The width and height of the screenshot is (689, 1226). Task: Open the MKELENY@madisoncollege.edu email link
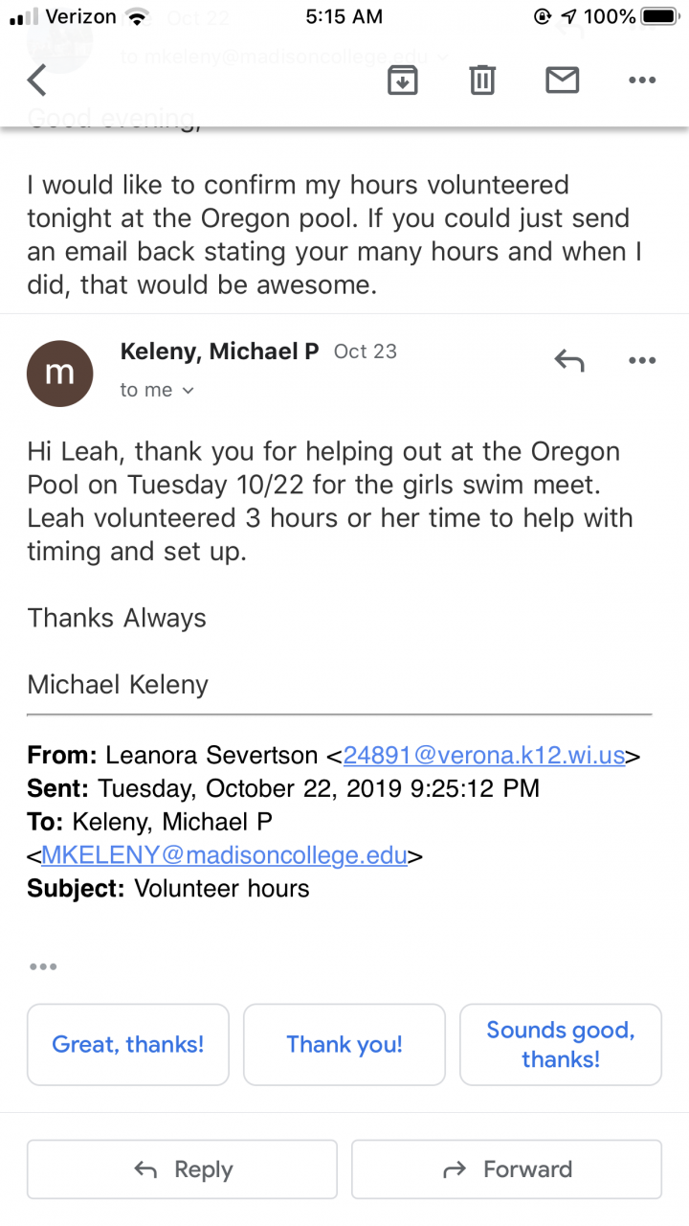click(x=224, y=854)
